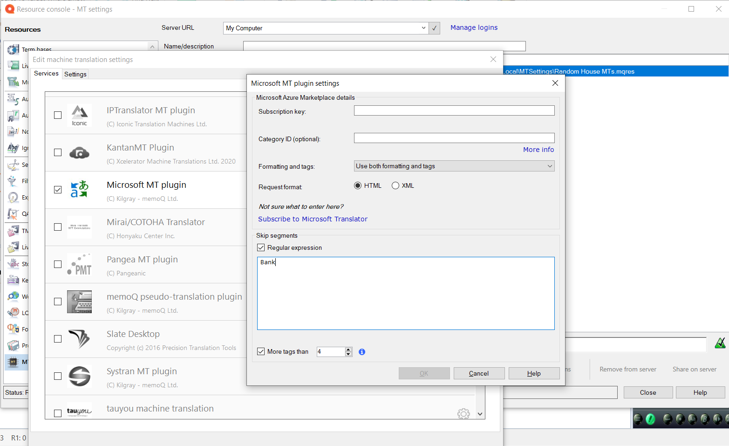Viewport: 729px width, 446px height.
Task: Open LiveDocs resource icon below Term bases
Action: click(13, 66)
